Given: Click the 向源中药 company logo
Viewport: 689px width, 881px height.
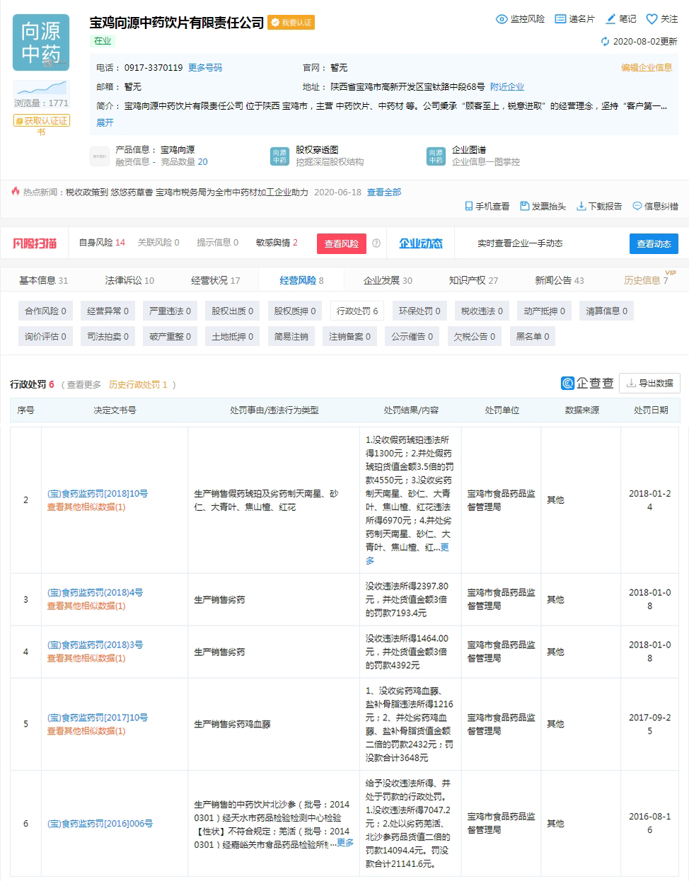Looking at the screenshot, I should point(40,42).
